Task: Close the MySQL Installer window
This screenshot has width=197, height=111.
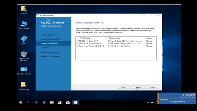Action: (x=158, y=15)
